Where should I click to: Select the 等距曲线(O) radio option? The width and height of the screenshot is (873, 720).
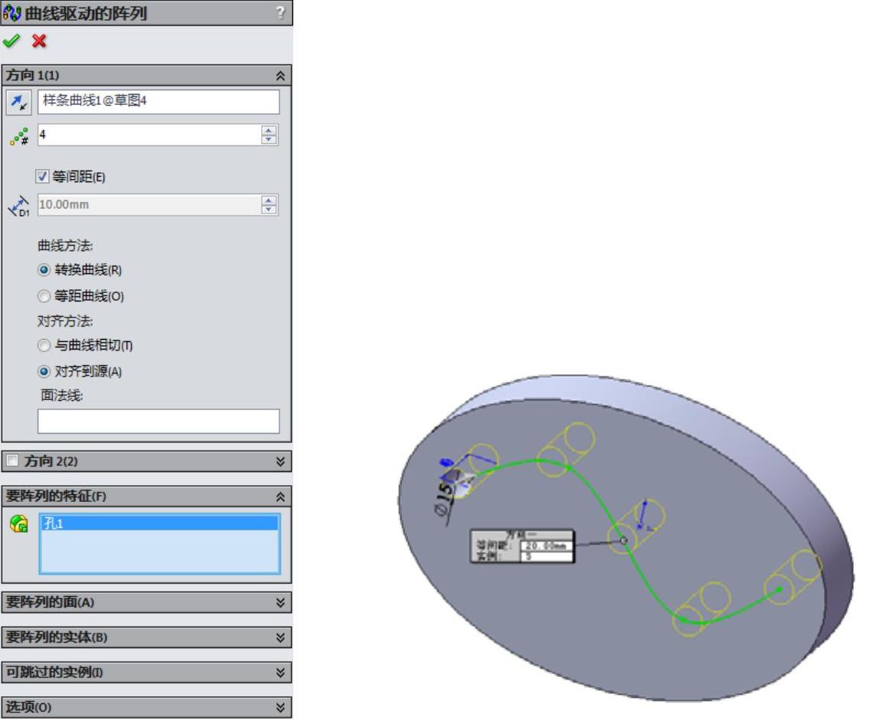pos(44,296)
